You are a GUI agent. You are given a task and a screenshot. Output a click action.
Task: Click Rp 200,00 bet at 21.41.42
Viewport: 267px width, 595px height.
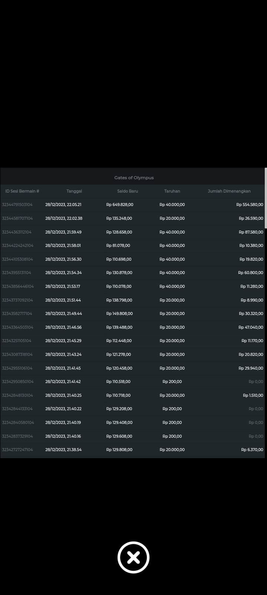tap(172, 382)
